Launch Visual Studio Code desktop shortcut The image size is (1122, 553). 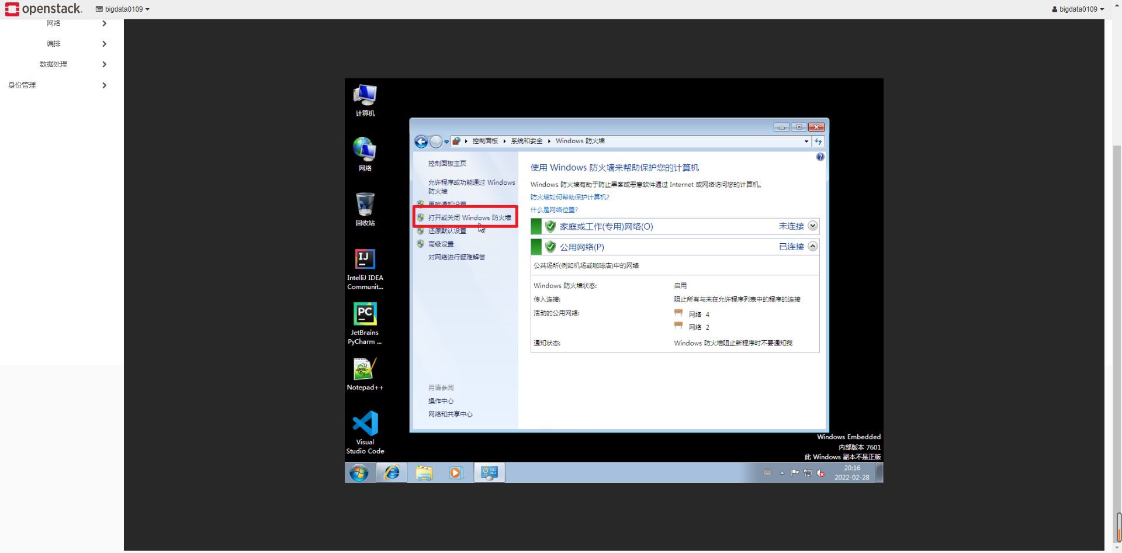365,433
